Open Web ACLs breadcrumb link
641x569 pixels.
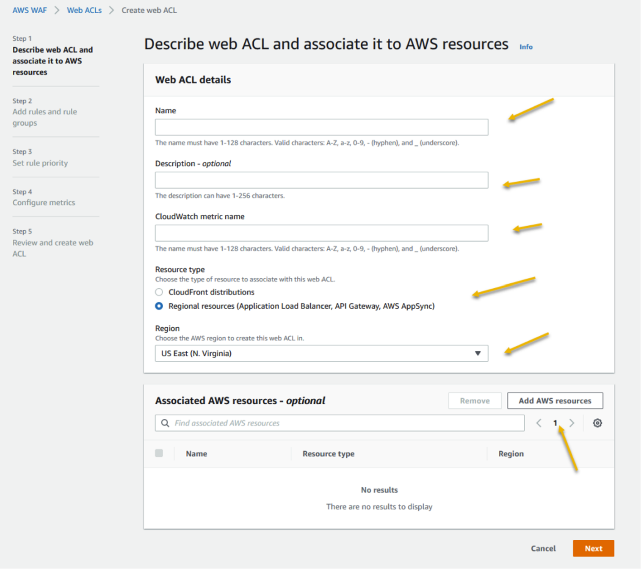[84, 10]
